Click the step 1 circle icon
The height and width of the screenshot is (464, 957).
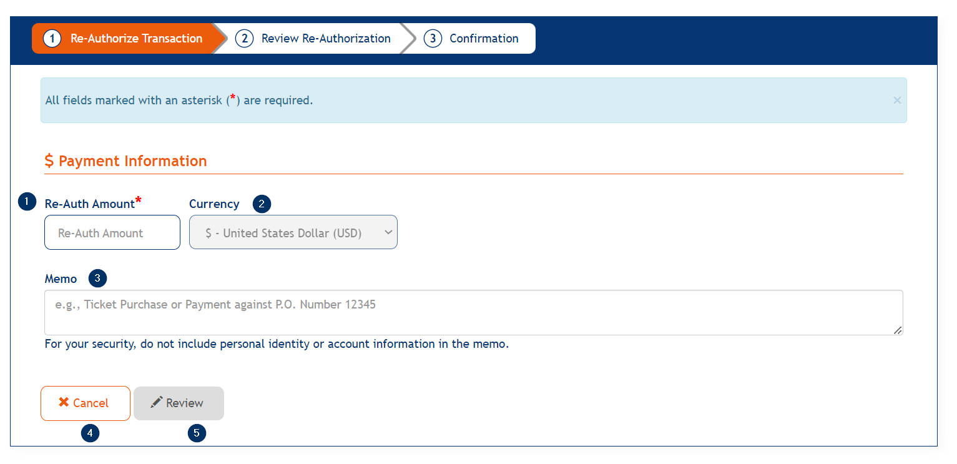(x=52, y=39)
